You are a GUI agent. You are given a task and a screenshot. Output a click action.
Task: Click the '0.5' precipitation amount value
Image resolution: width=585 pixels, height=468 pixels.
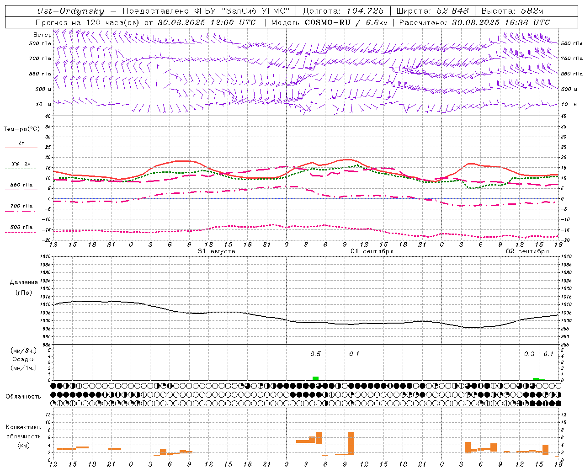pyautogui.click(x=315, y=354)
